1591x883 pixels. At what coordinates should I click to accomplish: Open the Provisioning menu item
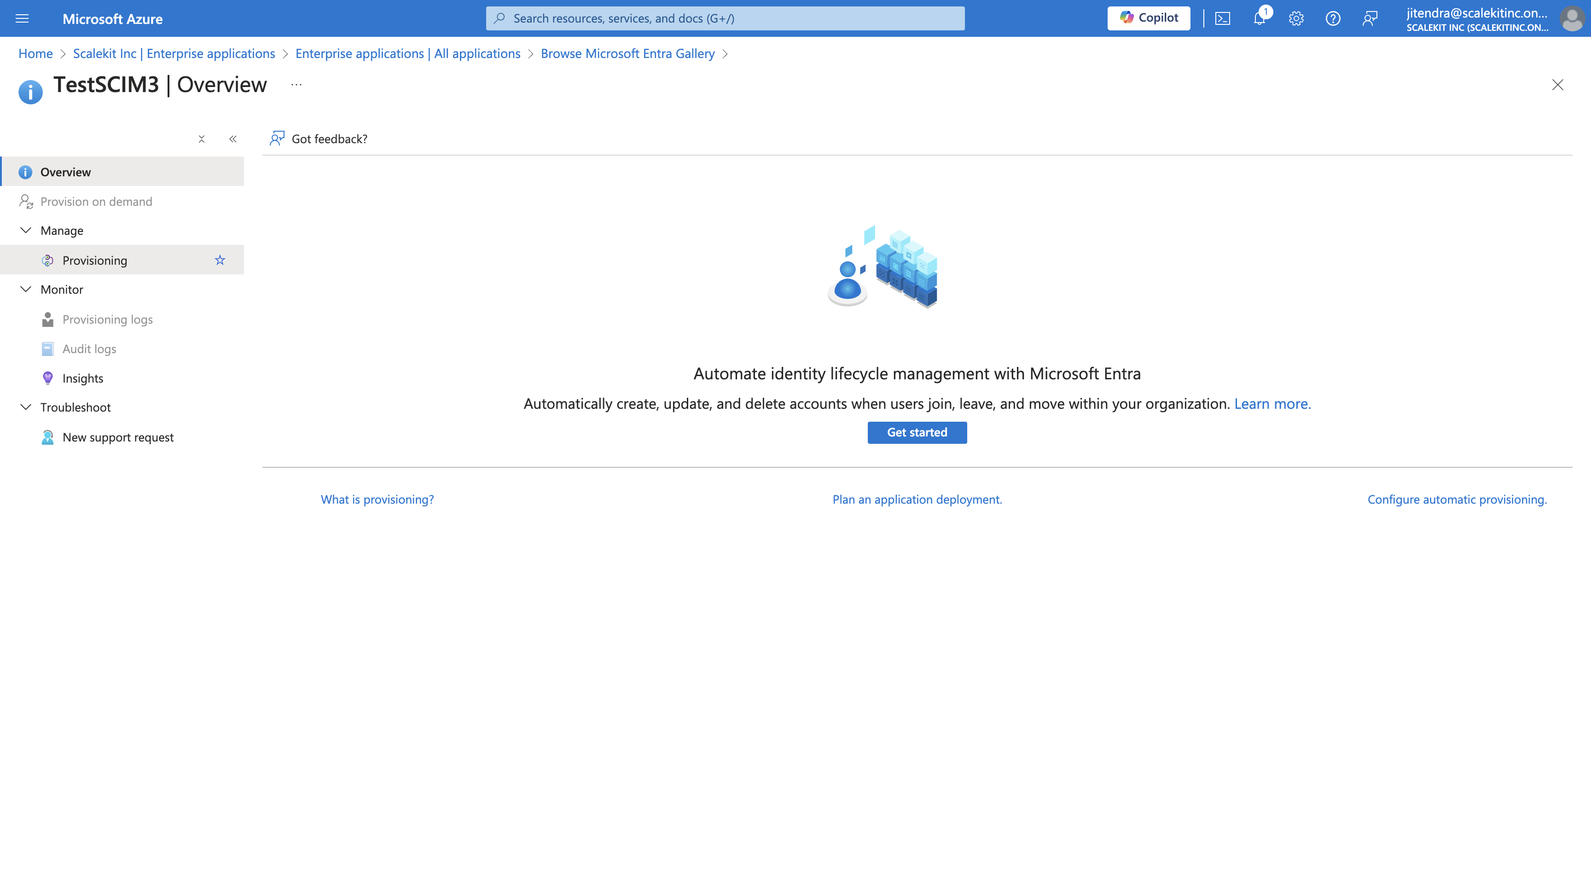point(122,260)
